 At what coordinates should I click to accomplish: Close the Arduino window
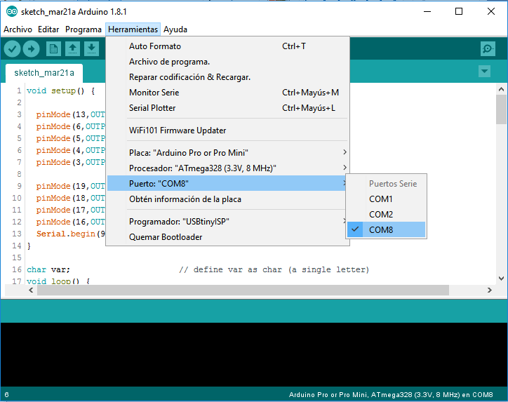[491, 12]
